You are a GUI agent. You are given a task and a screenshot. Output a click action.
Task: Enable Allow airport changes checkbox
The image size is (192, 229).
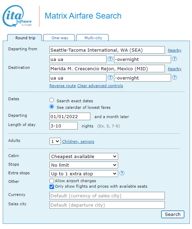[x=52, y=181]
